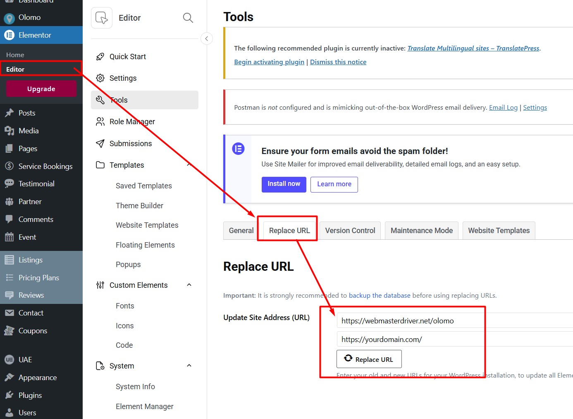Open the backup the database link

(x=380, y=296)
